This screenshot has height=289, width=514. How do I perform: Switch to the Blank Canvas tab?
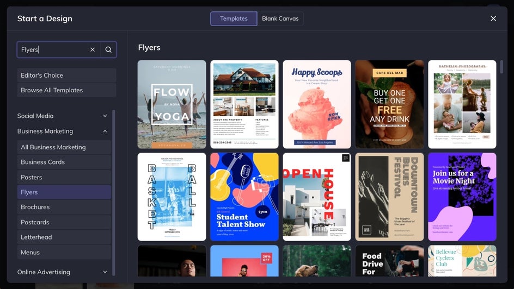[x=280, y=18]
